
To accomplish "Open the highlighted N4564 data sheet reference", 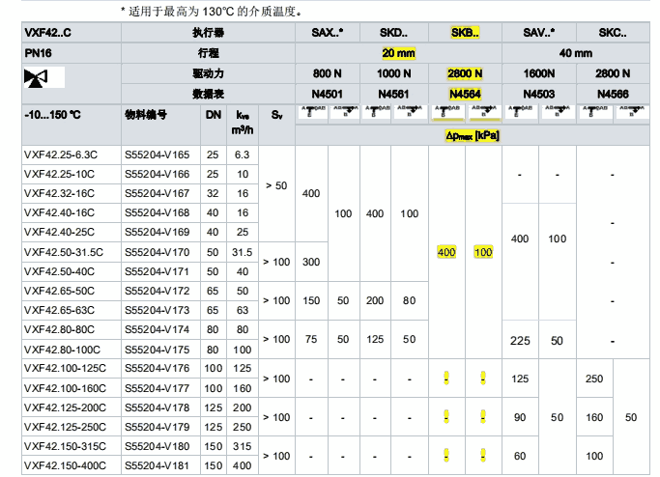I will click(x=465, y=94).
